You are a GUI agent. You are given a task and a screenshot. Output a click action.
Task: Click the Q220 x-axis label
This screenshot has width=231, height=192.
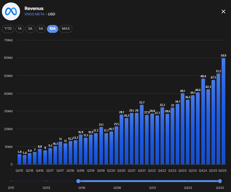[111, 171]
